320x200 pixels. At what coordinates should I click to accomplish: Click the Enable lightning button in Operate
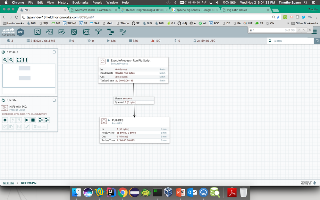(13, 120)
